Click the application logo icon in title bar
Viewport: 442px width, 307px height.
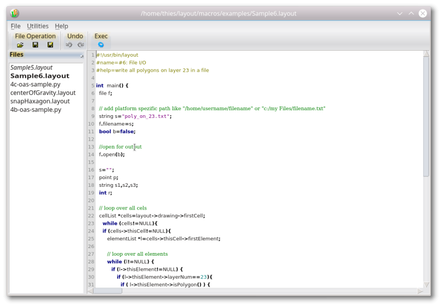pos(15,13)
